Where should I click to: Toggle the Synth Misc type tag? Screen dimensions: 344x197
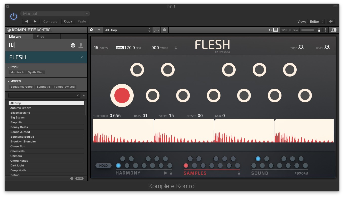click(x=35, y=72)
